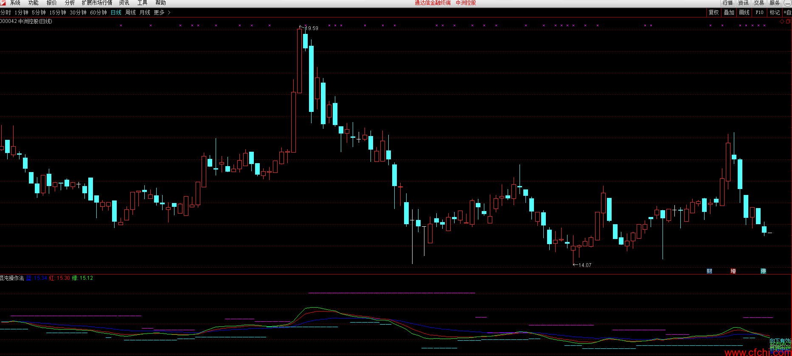Click the 标记 toolbar item

point(775,12)
